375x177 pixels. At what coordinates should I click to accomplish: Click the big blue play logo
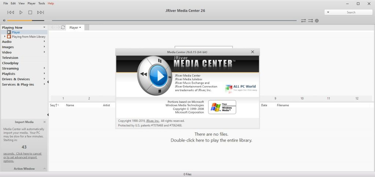158,76
